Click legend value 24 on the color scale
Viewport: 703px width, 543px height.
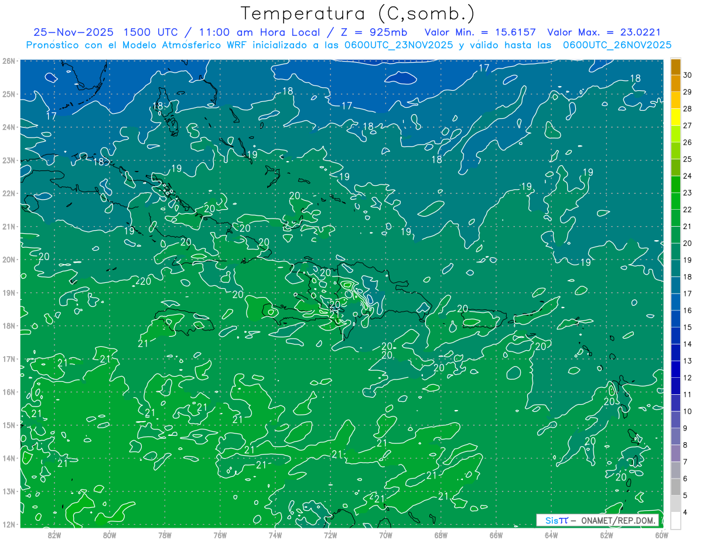pyautogui.click(x=687, y=176)
